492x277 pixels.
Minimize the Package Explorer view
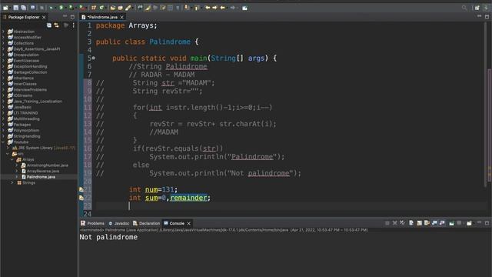coord(65,16)
